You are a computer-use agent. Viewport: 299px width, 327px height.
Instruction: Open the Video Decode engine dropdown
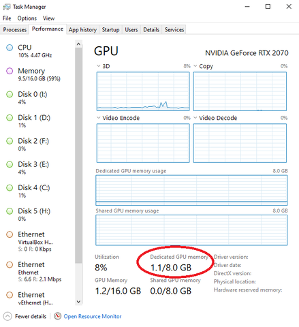pyautogui.click(x=195, y=118)
